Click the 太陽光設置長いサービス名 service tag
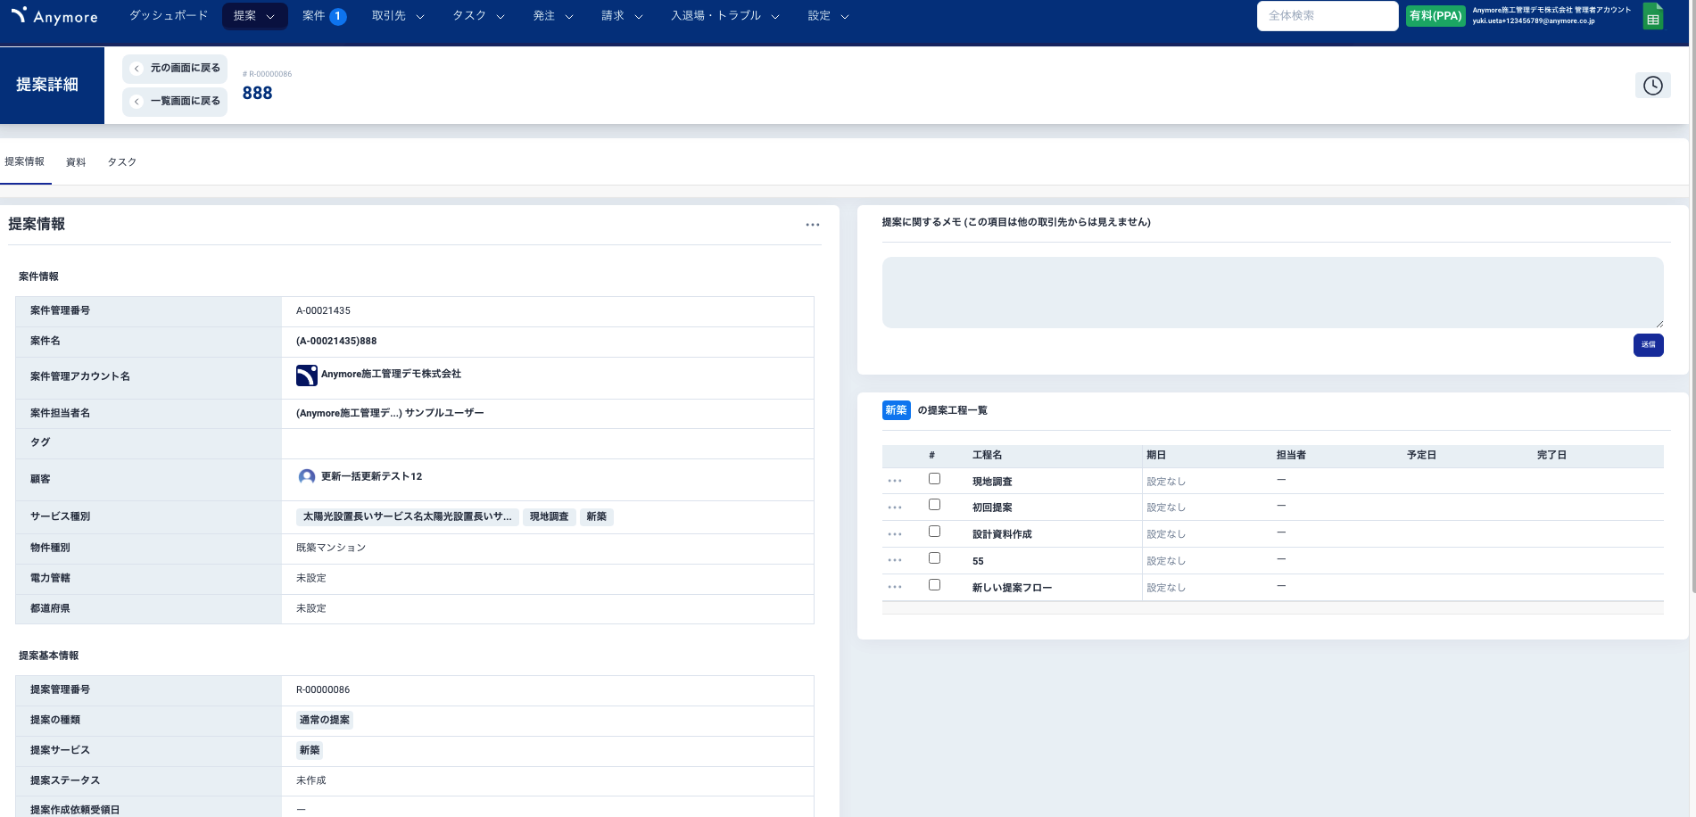This screenshot has height=817, width=1696. (x=407, y=516)
